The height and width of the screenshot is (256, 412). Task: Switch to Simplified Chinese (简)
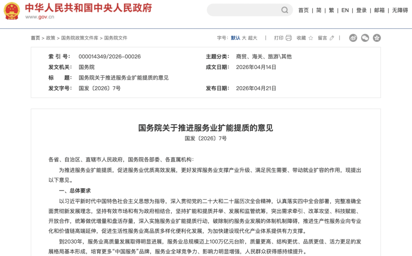click(319, 10)
